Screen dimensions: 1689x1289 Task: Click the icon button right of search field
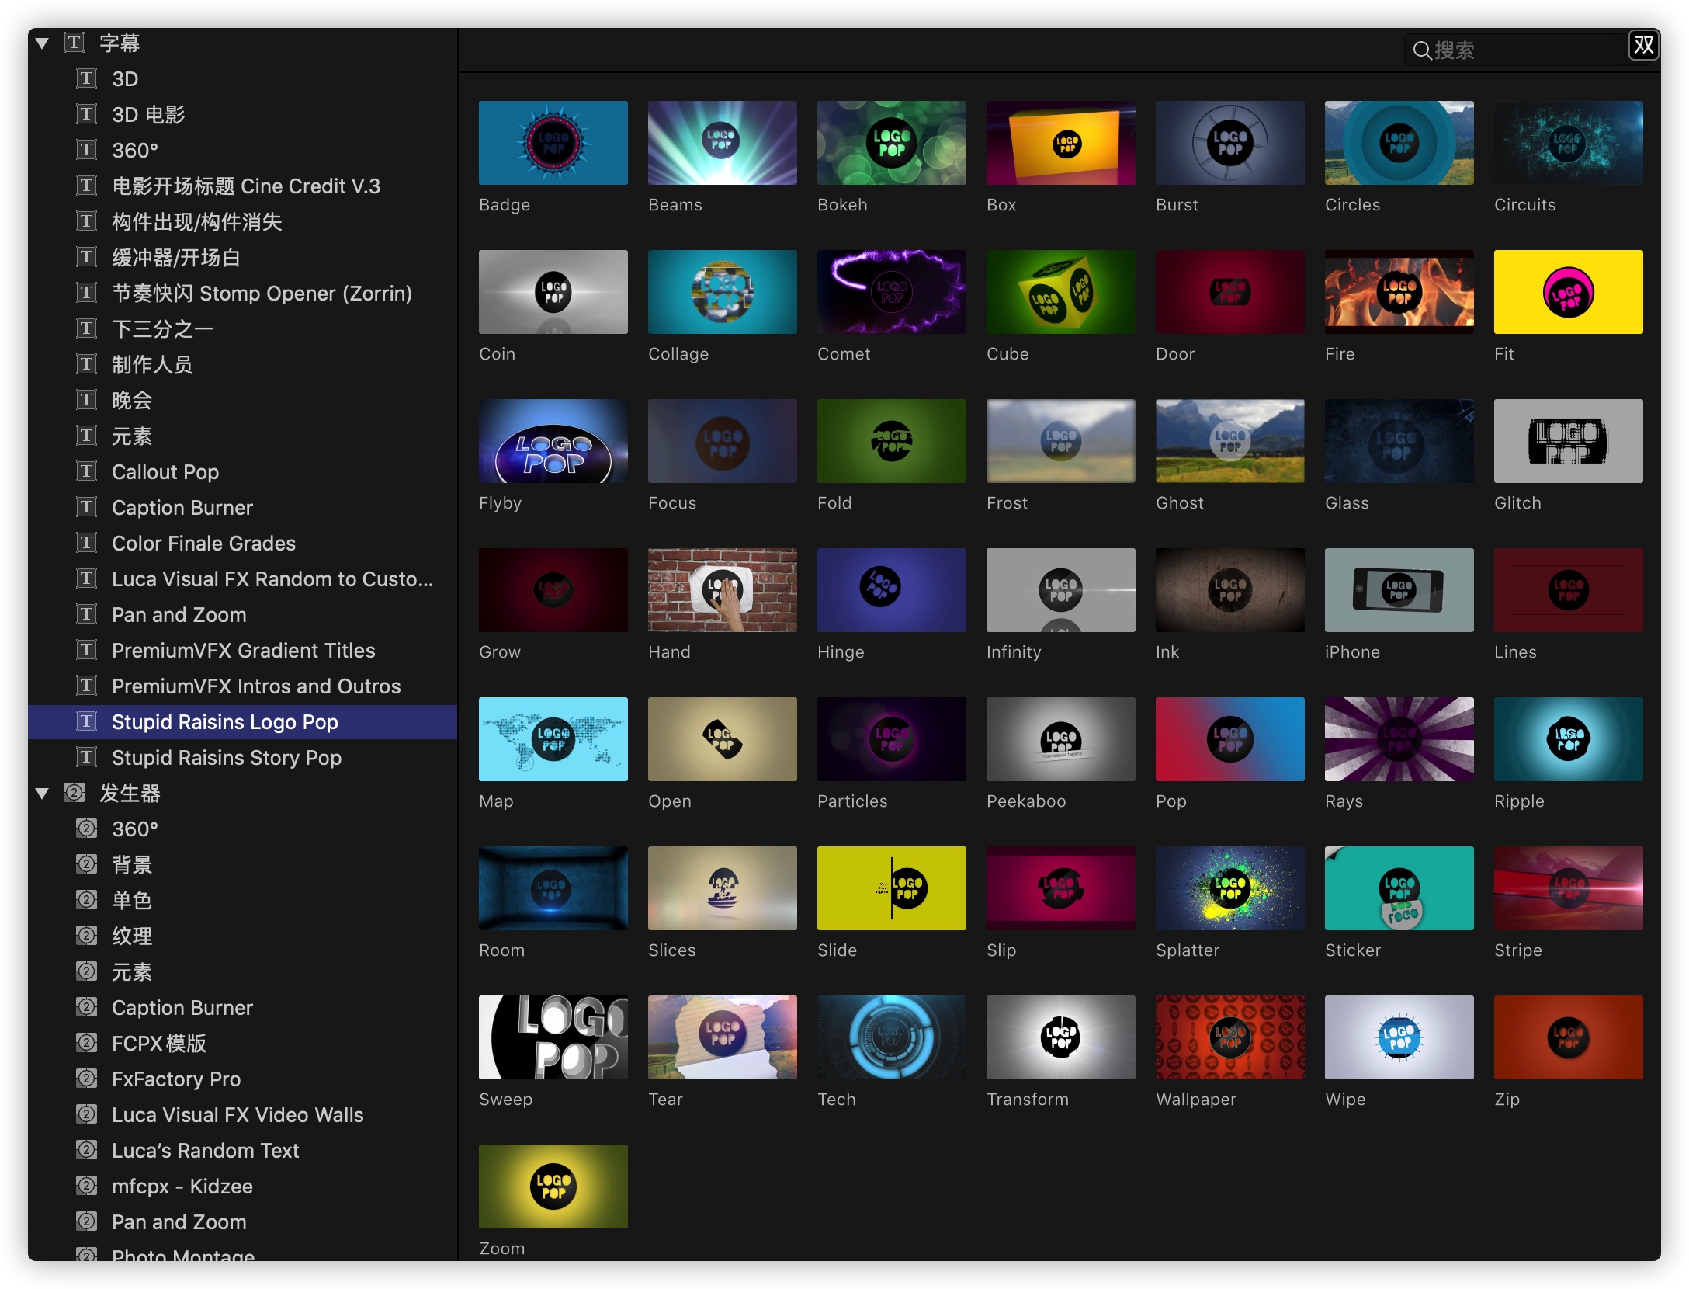(x=1642, y=46)
